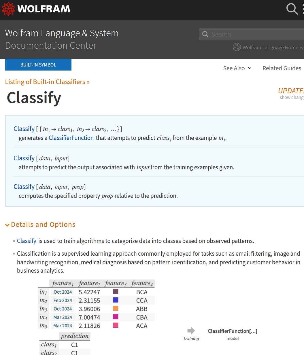Click the ClassifierFunction[...] model label
This screenshot has width=304, height=355.
coord(233,331)
